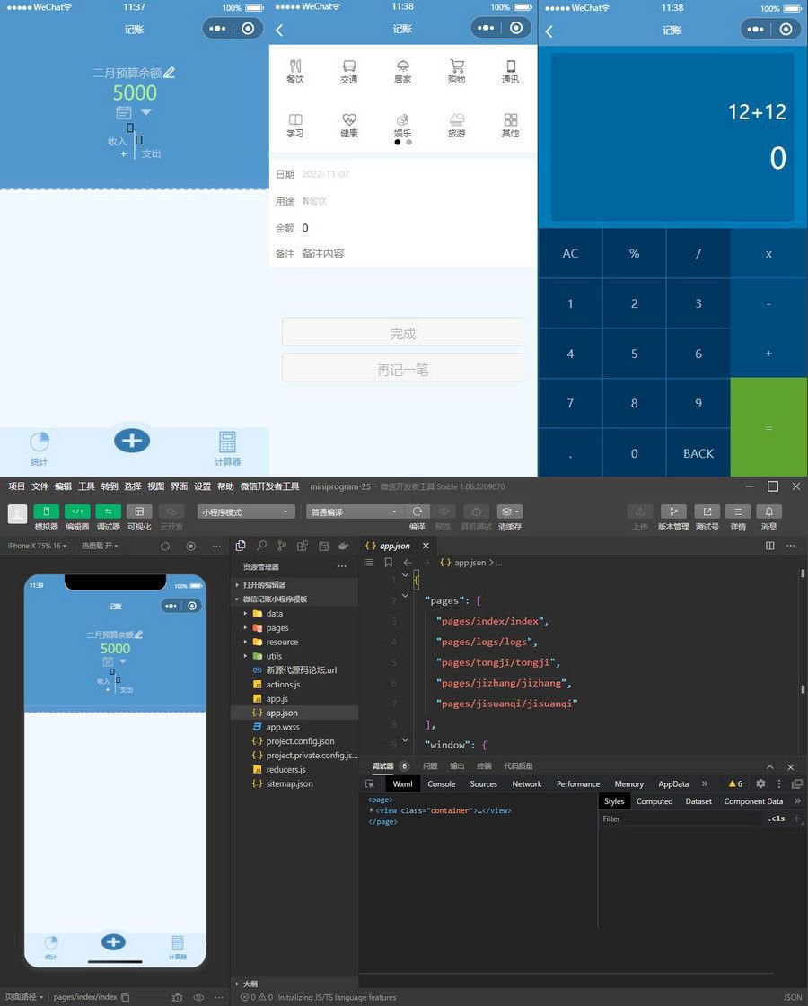808x1006 pixels.
Task: Open the 普通编译 compile mode dropdown
Action: coord(355,512)
